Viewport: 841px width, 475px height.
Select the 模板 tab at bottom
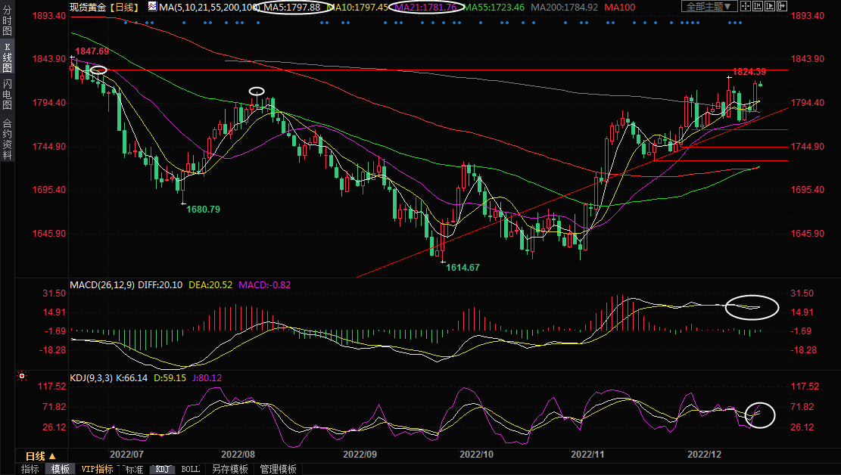click(x=61, y=469)
